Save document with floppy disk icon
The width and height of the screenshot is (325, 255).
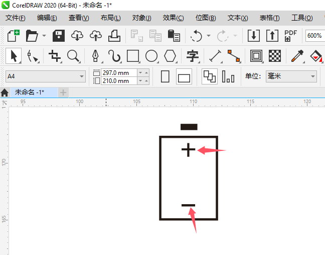coord(59,36)
